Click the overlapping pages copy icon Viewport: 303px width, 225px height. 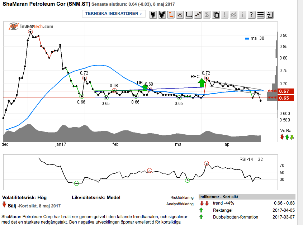[x=216, y=15]
